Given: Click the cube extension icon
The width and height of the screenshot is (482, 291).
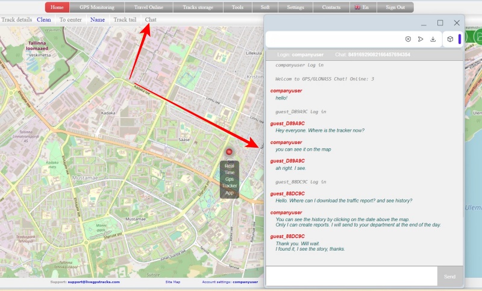Looking at the screenshot, I should pos(450,39).
